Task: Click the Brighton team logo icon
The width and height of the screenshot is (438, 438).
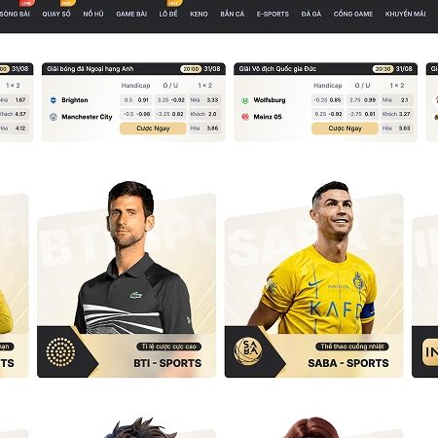Action: pos(54,100)
